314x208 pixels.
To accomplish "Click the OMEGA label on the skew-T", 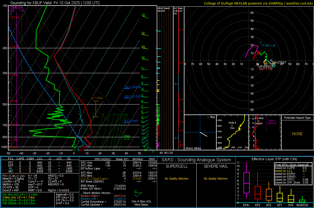I will (x=16, y=8).
